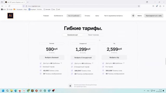
Task: Click the checkmark beside 40,000 Токены слов
Action: point(40,71)
